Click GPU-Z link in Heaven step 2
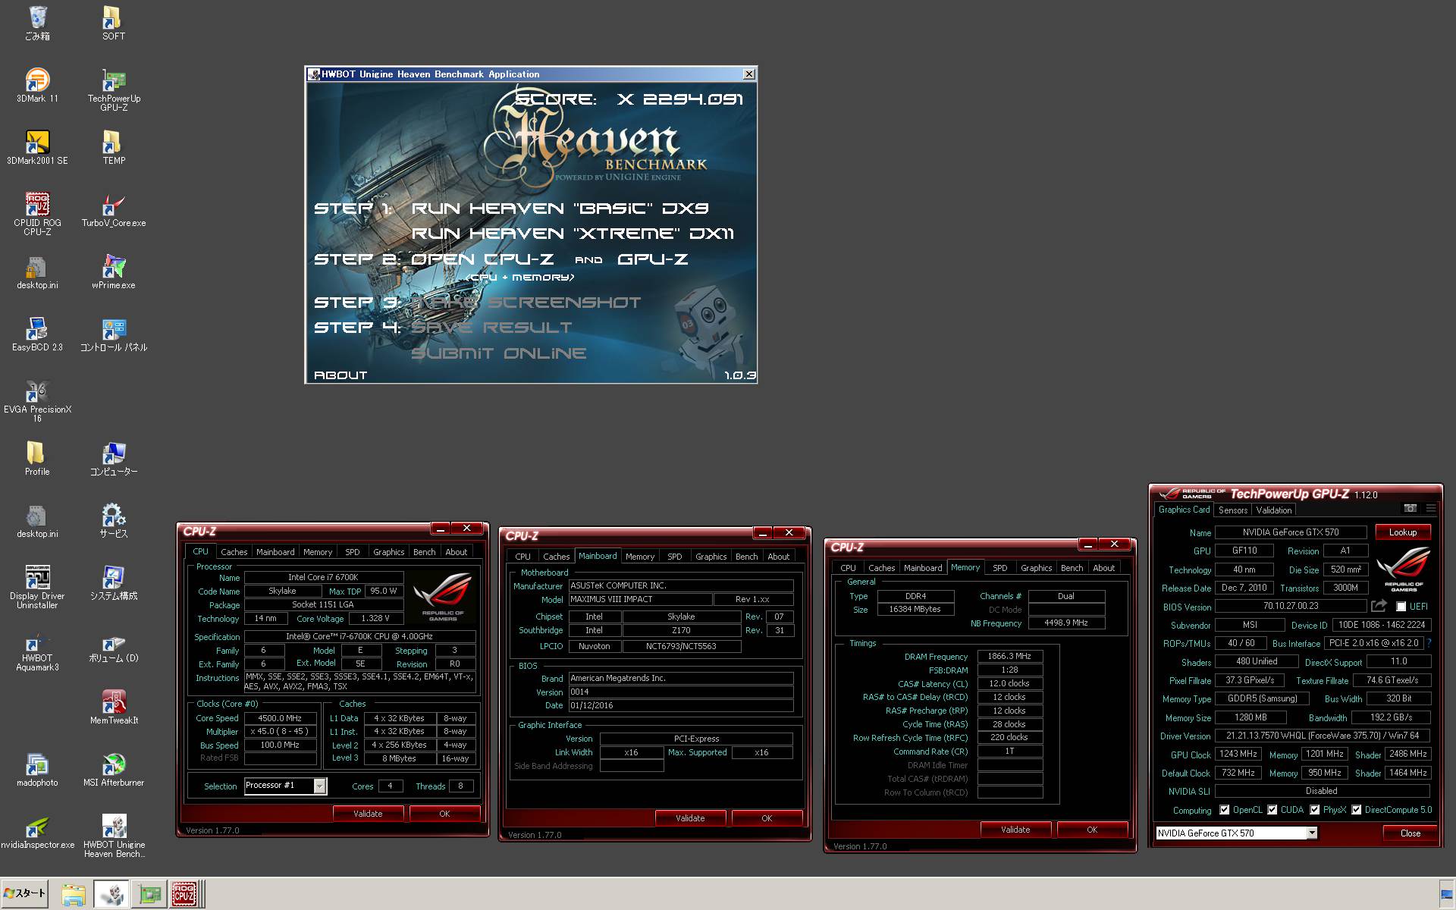Viewport: 1456px width, 910px height. [x=653, y=259]
